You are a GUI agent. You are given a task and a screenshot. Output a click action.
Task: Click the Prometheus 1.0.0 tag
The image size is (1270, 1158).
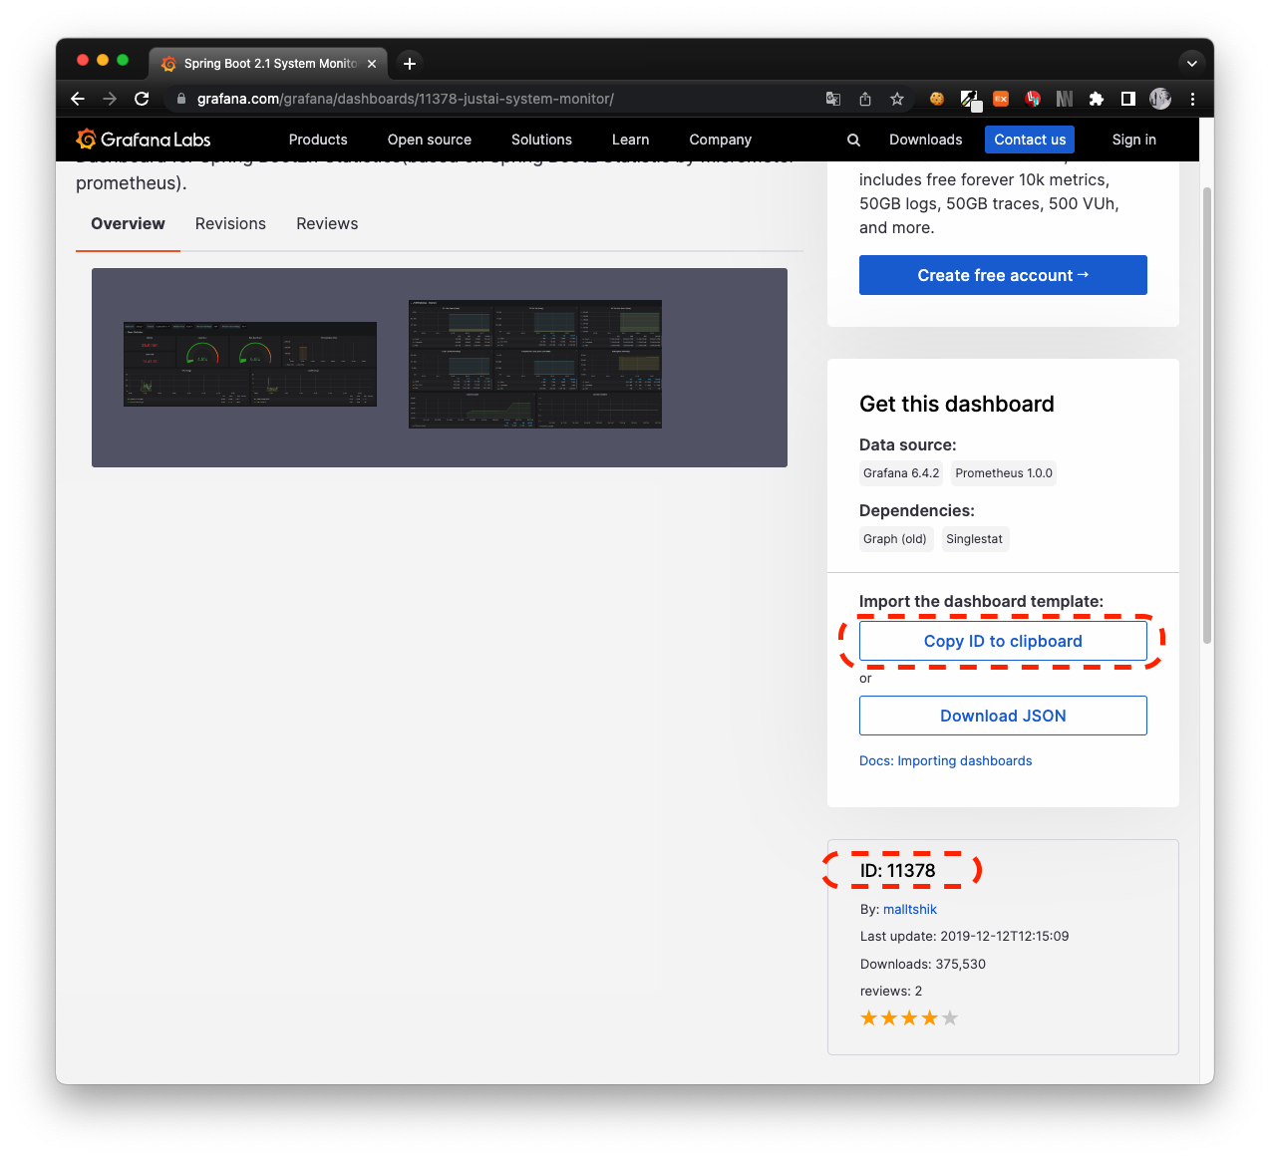(x=1004, y=473)
